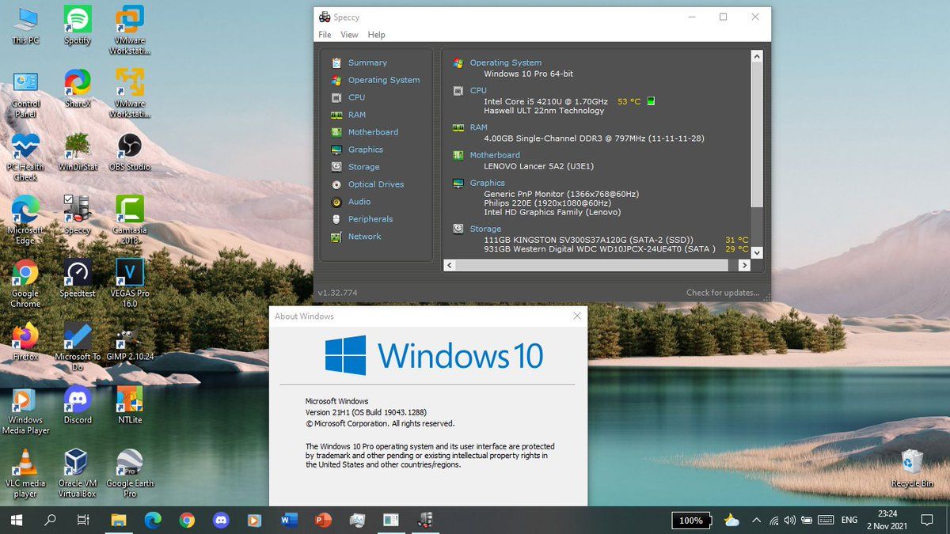Select Optical Drives in Speccy sidebar
950x534 pixels.
(x=375, y=184)
